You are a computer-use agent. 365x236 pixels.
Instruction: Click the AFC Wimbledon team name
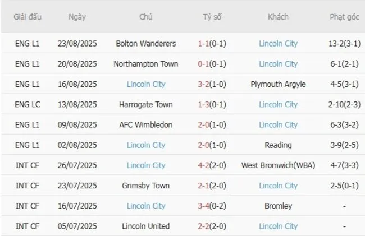[x=146, y=124]
